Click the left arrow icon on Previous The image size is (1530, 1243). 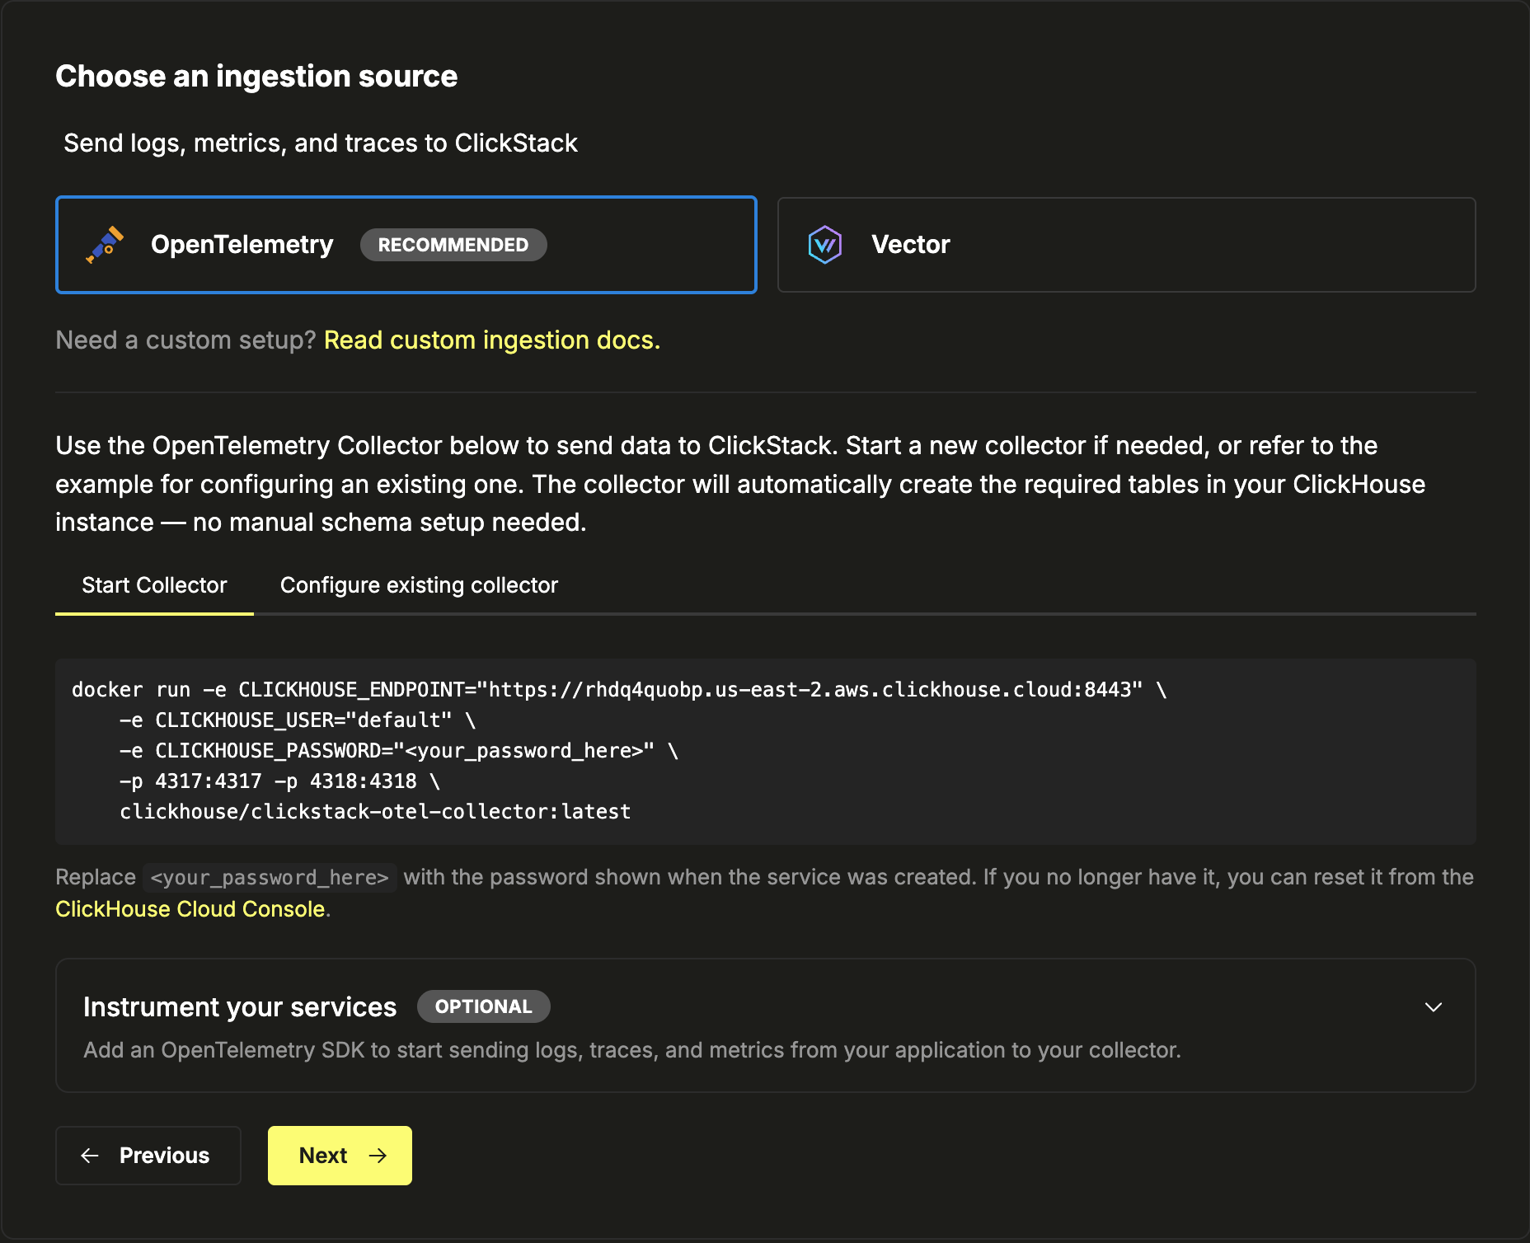click(x=90, y=1156)
